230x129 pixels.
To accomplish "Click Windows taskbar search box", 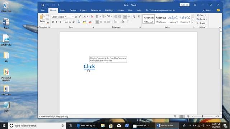I will coord(37,126).
